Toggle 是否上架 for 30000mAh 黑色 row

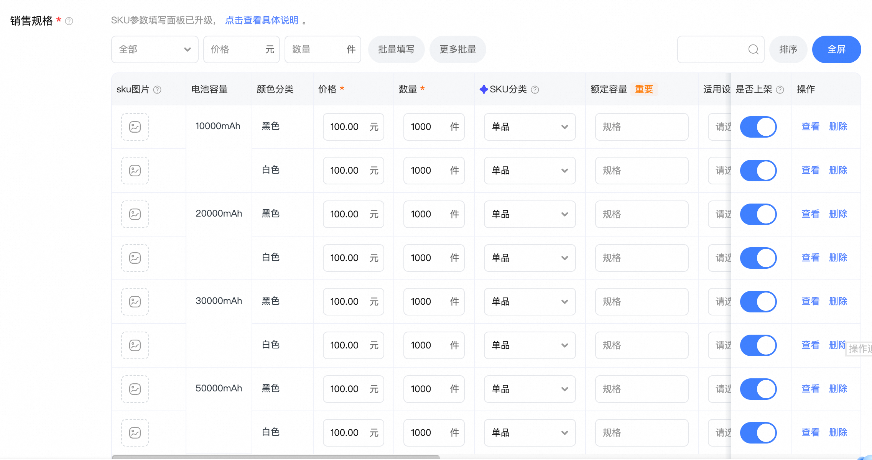758,302
